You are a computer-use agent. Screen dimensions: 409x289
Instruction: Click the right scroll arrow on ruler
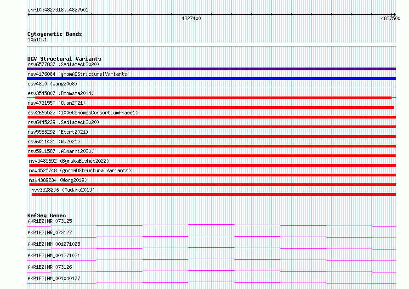point(394,15)
